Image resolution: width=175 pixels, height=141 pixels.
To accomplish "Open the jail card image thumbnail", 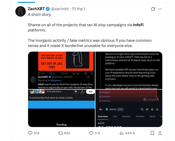I will pos(61,70).
